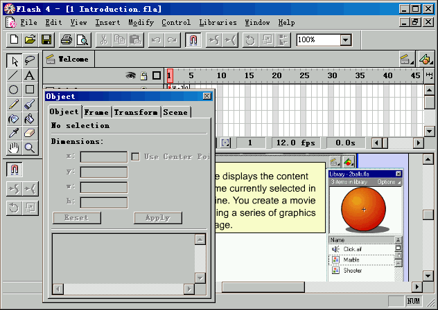438x310 pixels.
Task: Toggle Snap magnet in main toolbar
Action: click(x=193, y=40)
